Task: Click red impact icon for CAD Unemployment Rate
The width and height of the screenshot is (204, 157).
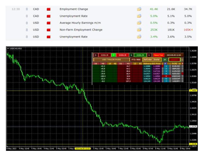Action: pyautogui.click(x=49, y=16)
